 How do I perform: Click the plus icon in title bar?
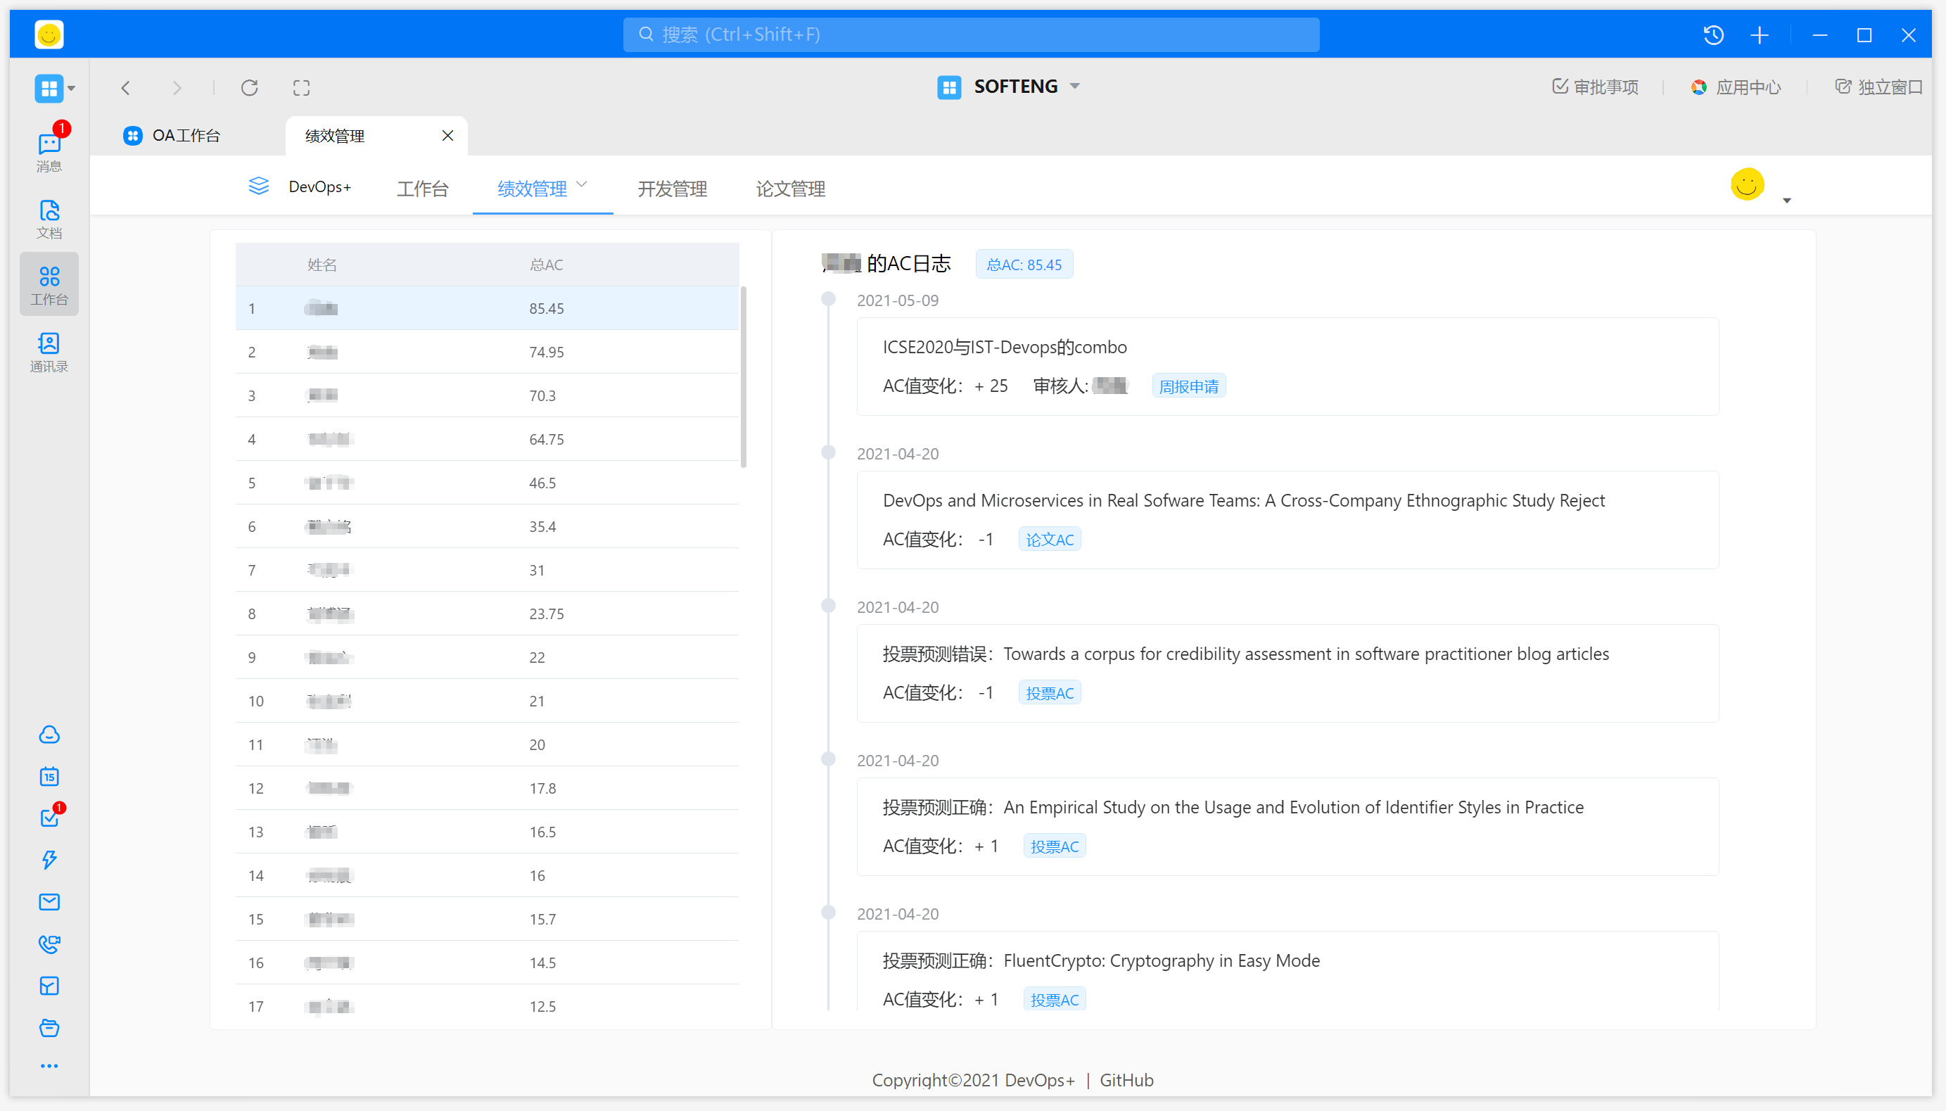[x=1759, y=35]
